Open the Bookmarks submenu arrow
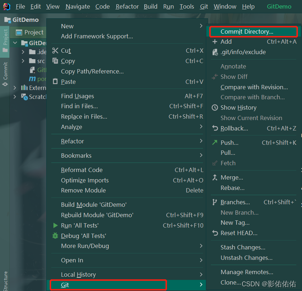Viewport: 302px width, 291px height. pyautogui.click(x=201, y=155)
